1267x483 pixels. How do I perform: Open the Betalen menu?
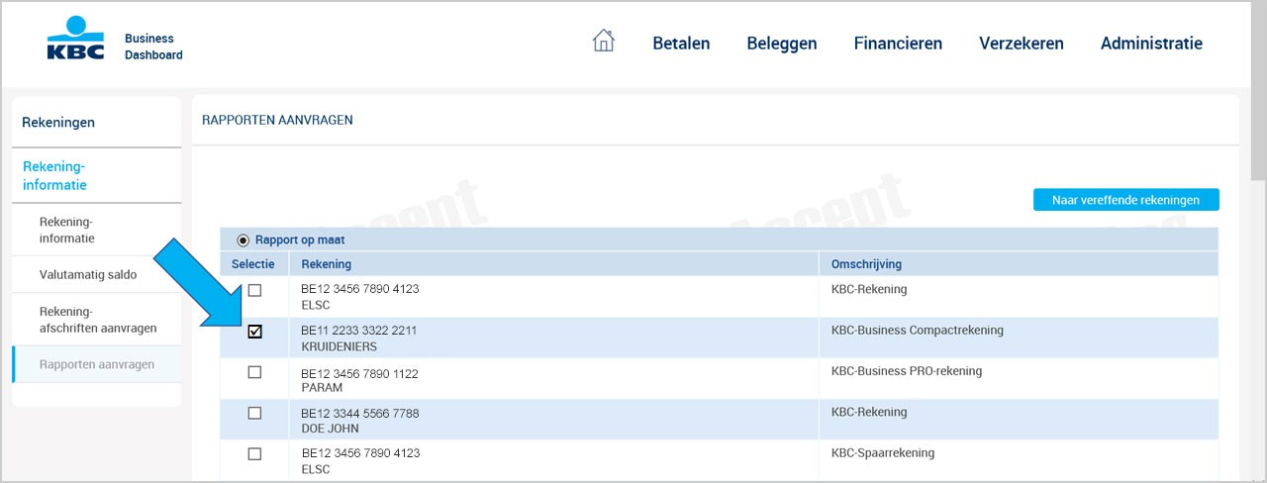pos(681,43)
